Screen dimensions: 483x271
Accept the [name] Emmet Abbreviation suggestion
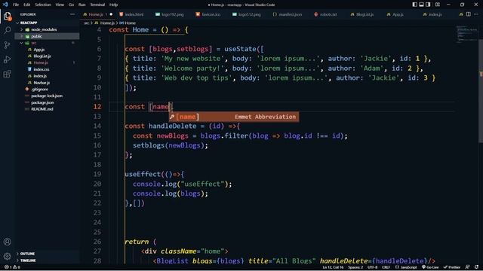[x=234, y=117]
